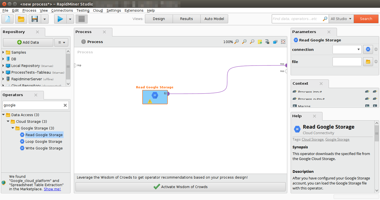Close the Repository panel tab
This screenshot has width=380, height=200.
[37, 32]
